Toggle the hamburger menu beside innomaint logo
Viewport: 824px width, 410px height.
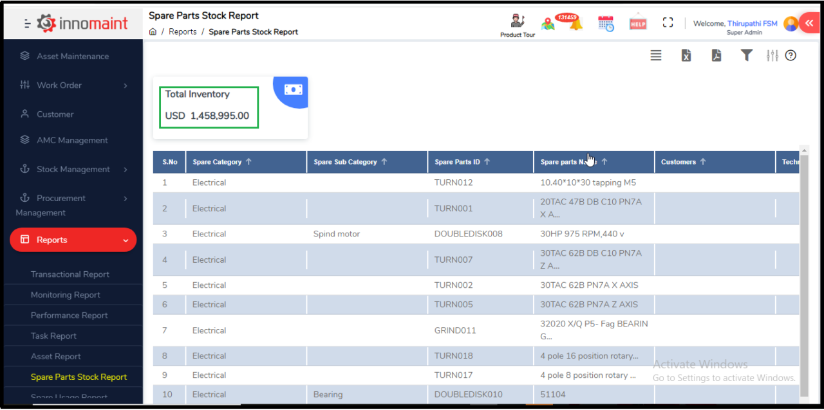[x=27, y=22]
